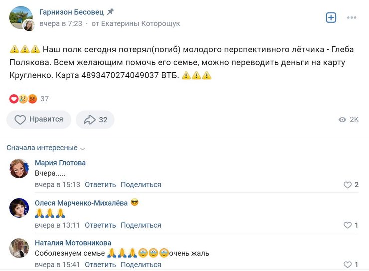
Task: Click the views eye counter 2K
Action: point(349,120)
